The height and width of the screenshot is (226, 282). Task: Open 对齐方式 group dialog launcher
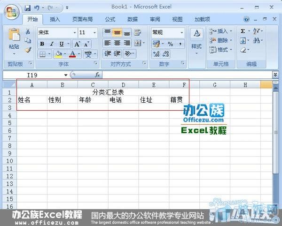point(144,63)
